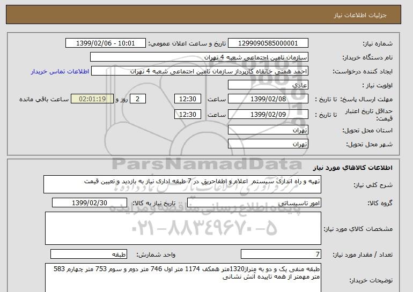The image size is (413, 292).
Task: Click the جزئیات اطلاعات نیاز header title
Action: (x=360, y=15)
